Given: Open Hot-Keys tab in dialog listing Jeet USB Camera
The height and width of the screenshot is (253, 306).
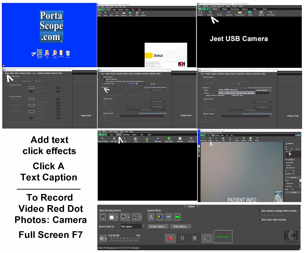Looking at the screenshot, I should tap(220, 74).
